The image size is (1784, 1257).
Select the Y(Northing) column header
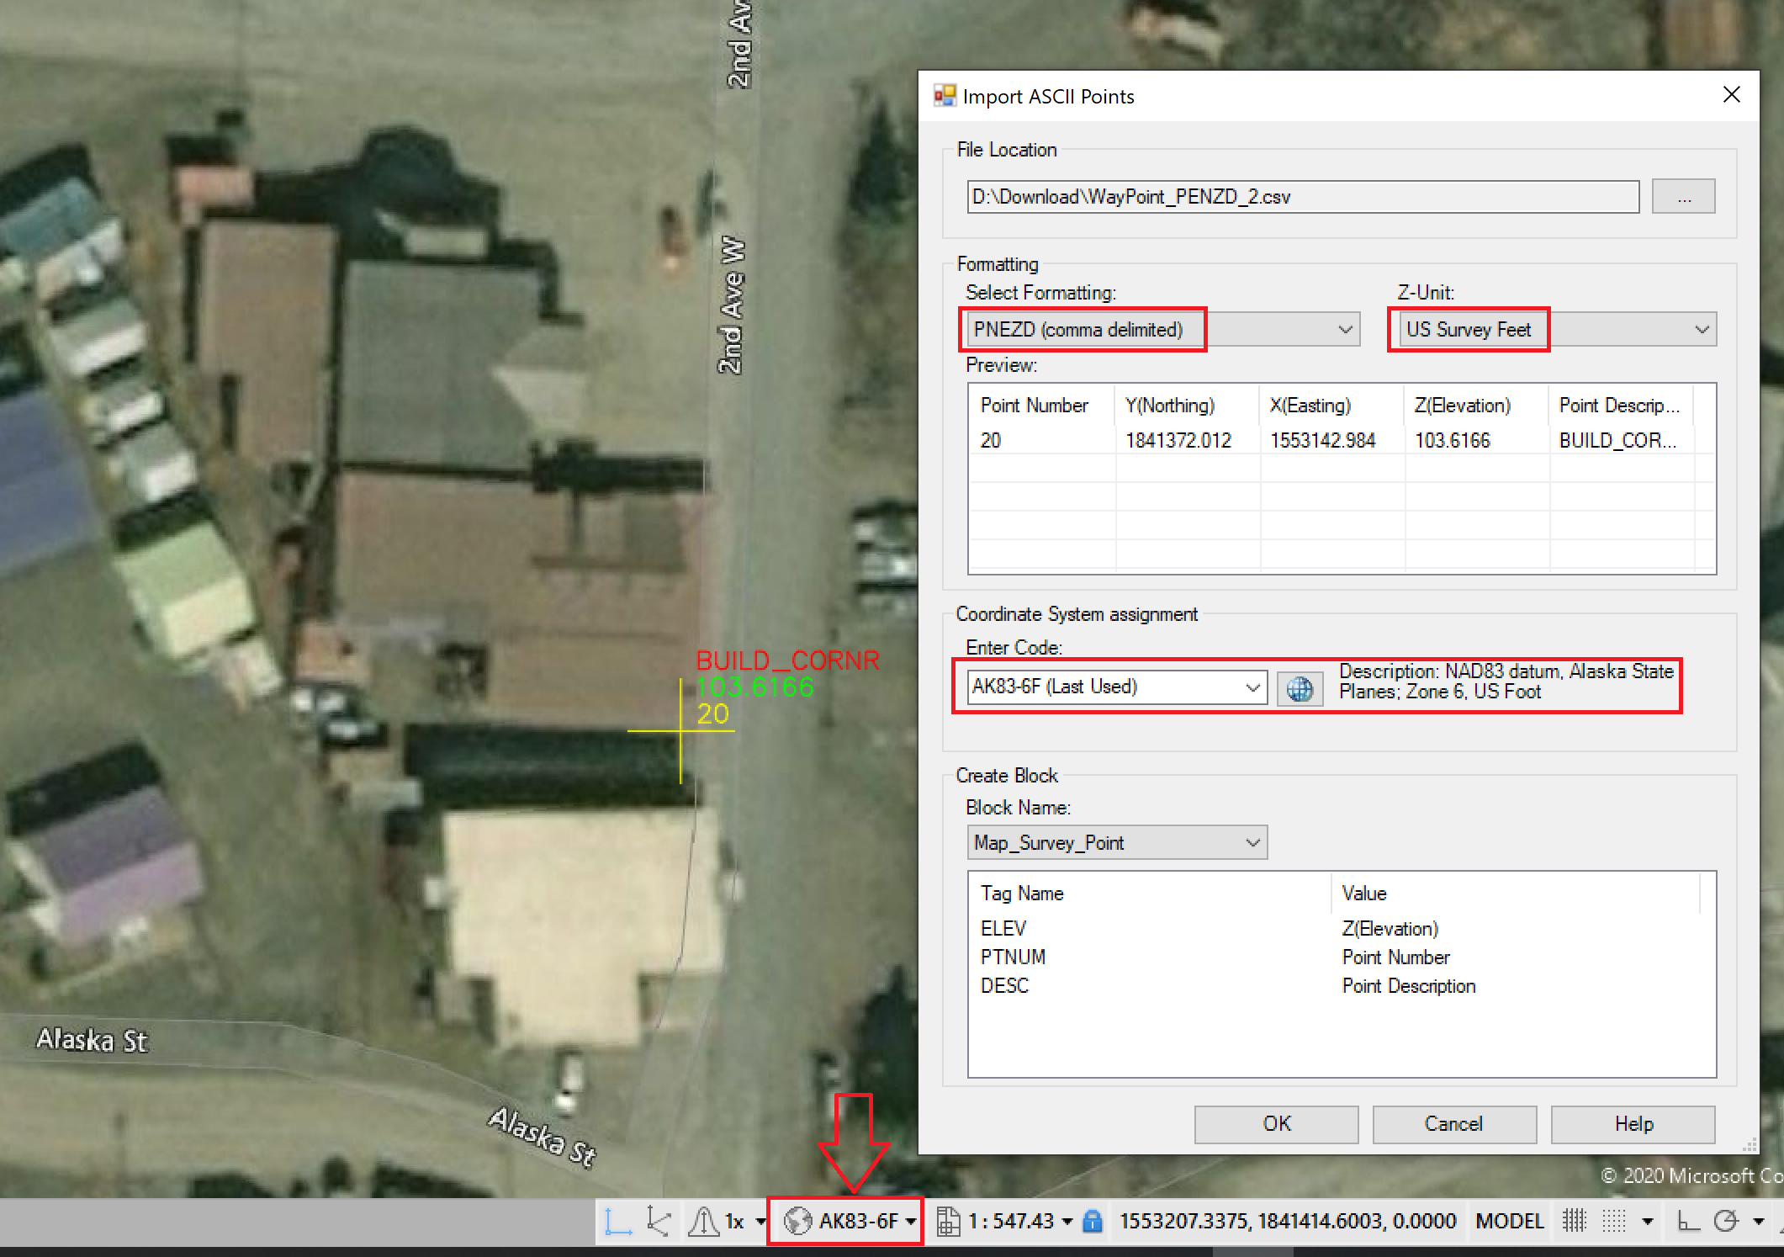point(1187,406)
